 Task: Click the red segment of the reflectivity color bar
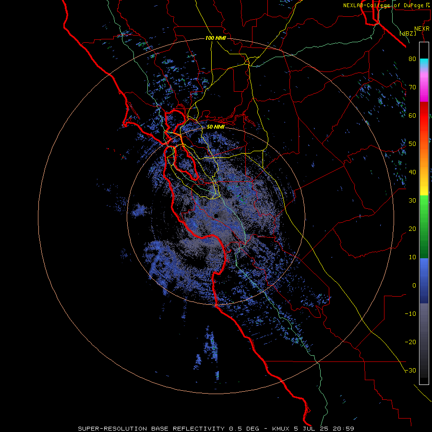coord(424,119)
